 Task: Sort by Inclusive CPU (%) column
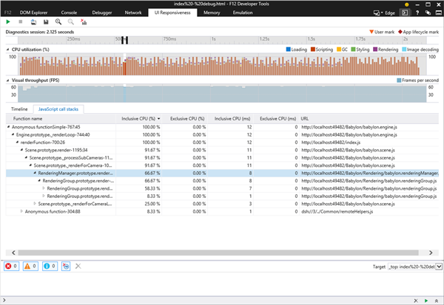coord(139,119)
